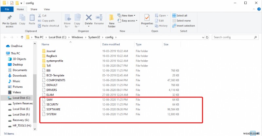Open Quick Access Toolbar customize dropdown
The image size is (262, 136).
point(21,3)
